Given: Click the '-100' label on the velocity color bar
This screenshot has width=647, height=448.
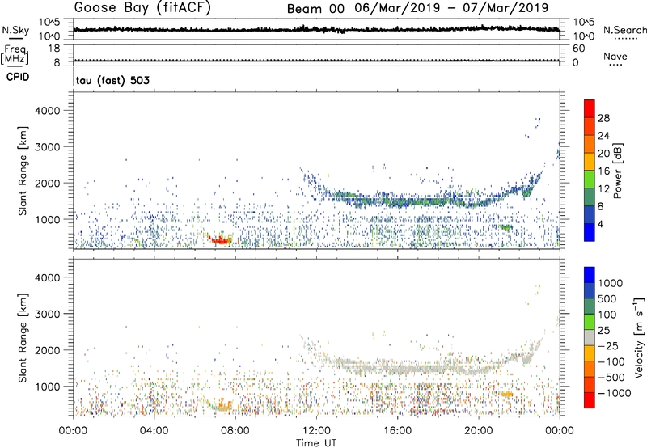Looking at the screenshot, I should coord(611,361).
